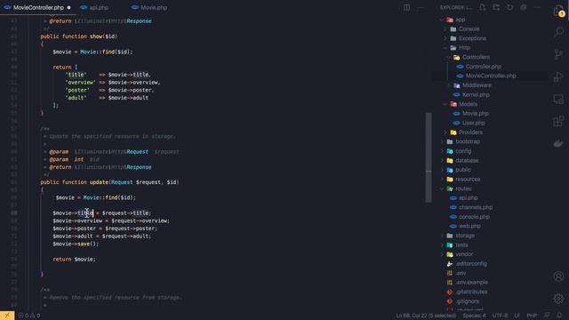Open console.php in the Explorer tree

tap(474, 217)
